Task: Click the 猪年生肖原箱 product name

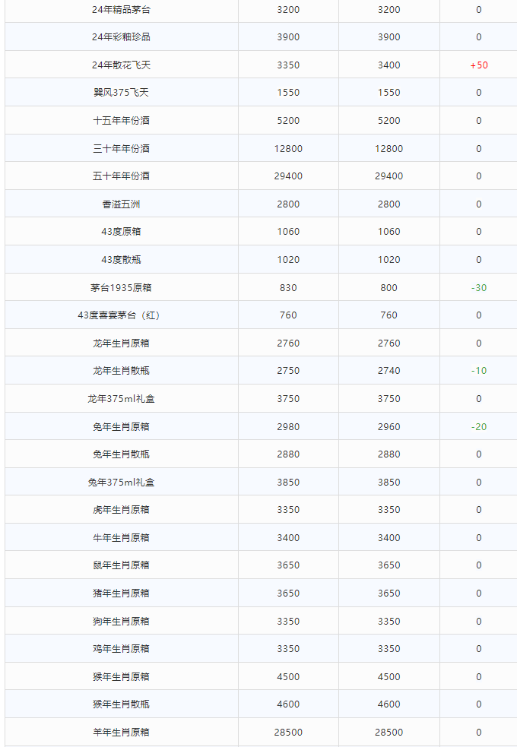Action: (121, 593)
